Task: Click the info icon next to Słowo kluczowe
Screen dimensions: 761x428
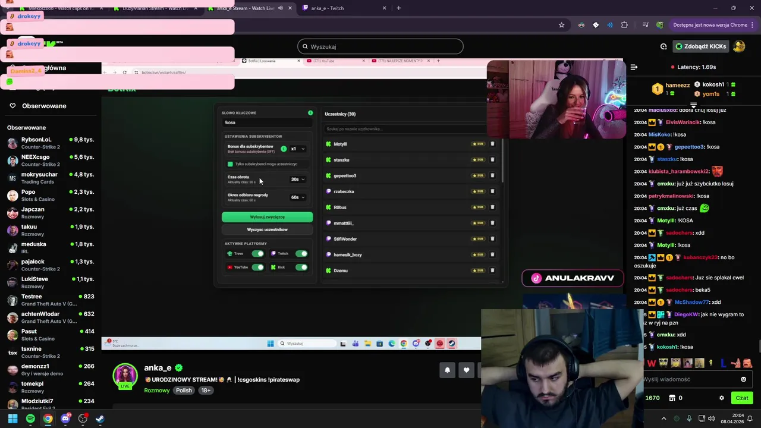Action: tap(310, 113)
